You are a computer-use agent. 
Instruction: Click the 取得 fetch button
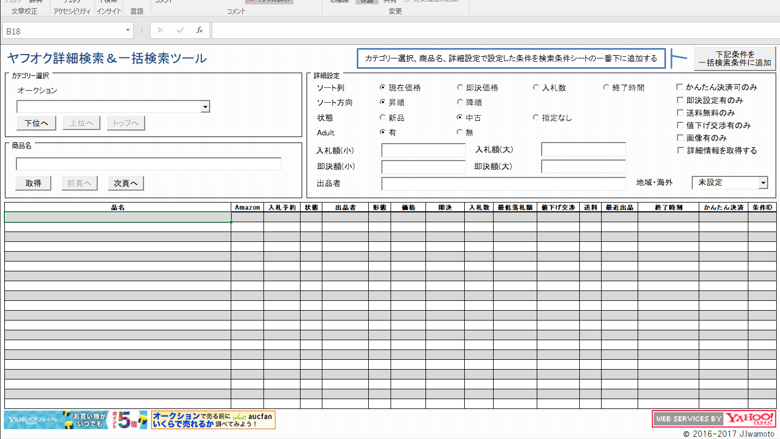(x=33, y=183)
